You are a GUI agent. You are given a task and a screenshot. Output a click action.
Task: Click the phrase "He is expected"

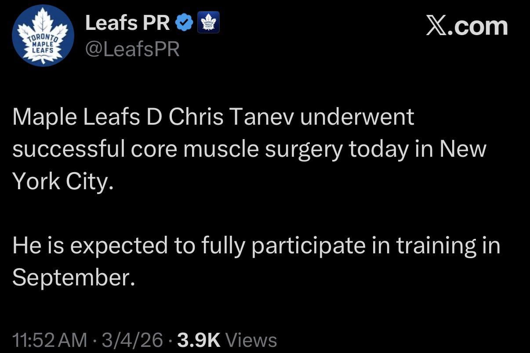[x=90, y=245]
